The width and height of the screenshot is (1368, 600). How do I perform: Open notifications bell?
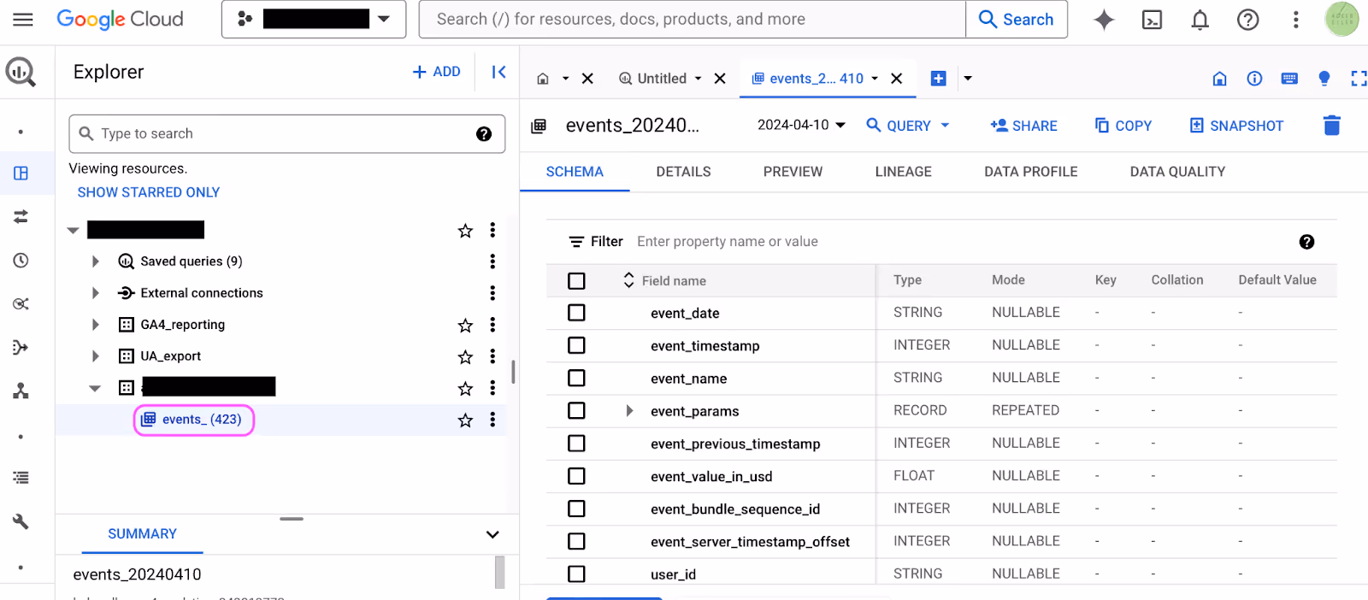point(1200,20)
